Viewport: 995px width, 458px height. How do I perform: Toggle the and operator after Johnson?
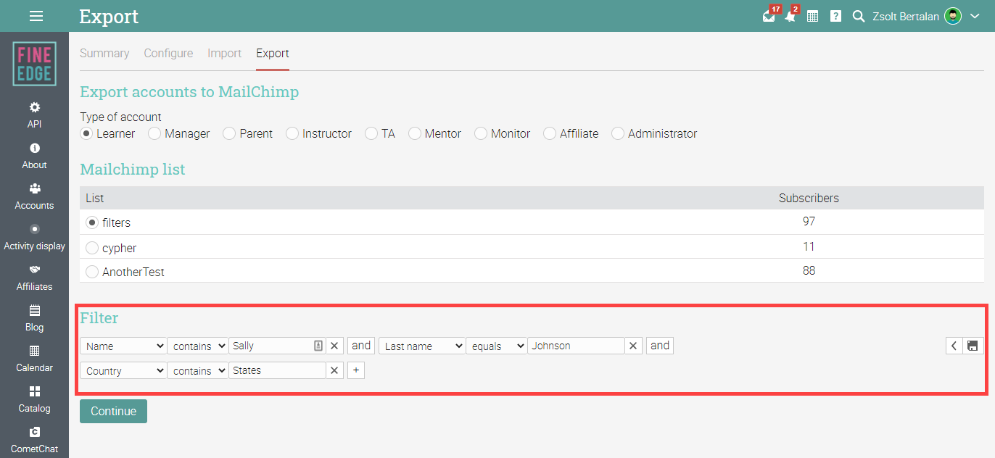[x=660, y=346]
